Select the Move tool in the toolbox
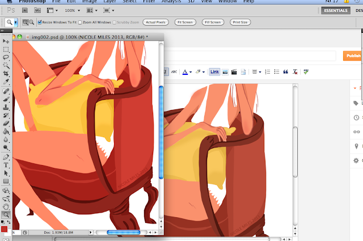Screen dimensions: 363x241 6,41
